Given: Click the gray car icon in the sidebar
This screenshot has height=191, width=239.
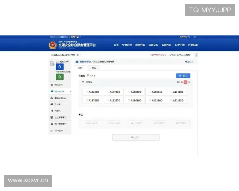Looking at the screenshot, I should pos(52,104).
